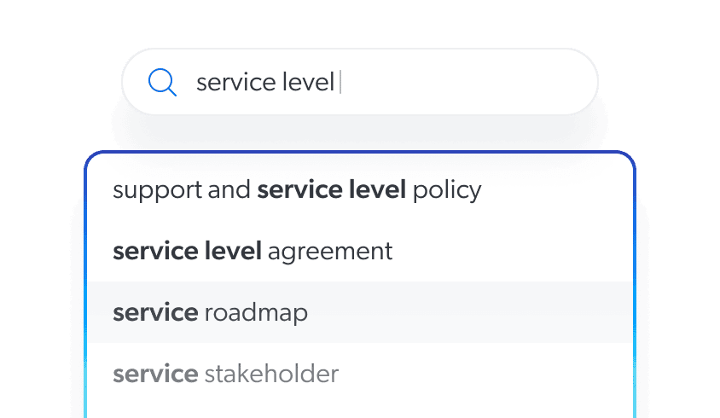This screenshot has width=720, height=418.
Task: Select the 'service stakeholder' suggestion
Action: pyautogui.click(x=225, y=374)
